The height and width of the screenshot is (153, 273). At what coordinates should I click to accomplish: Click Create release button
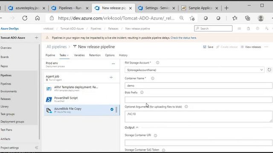[227, 47]
